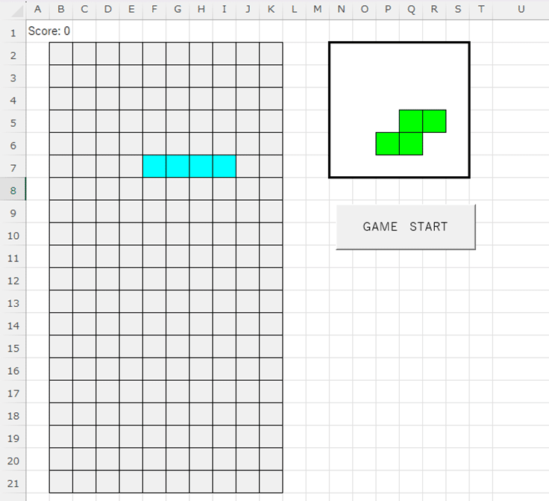Click green preview block in cell P6
This screenshot has height=501, width=549.
tap(388, 143)
